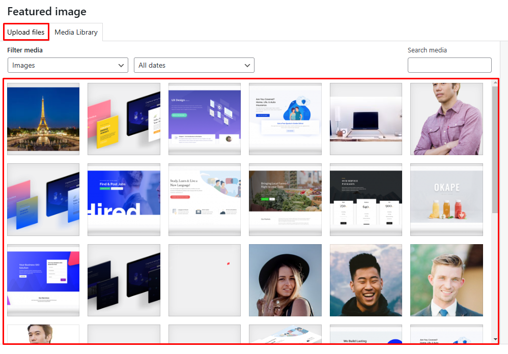Focus the Search media field
The image size is (508, 354).
pos(449,65)
